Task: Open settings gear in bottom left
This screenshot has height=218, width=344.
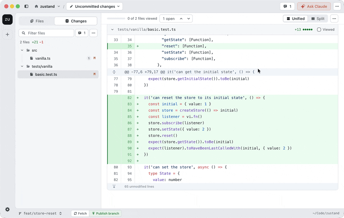Action: point(8,209)
